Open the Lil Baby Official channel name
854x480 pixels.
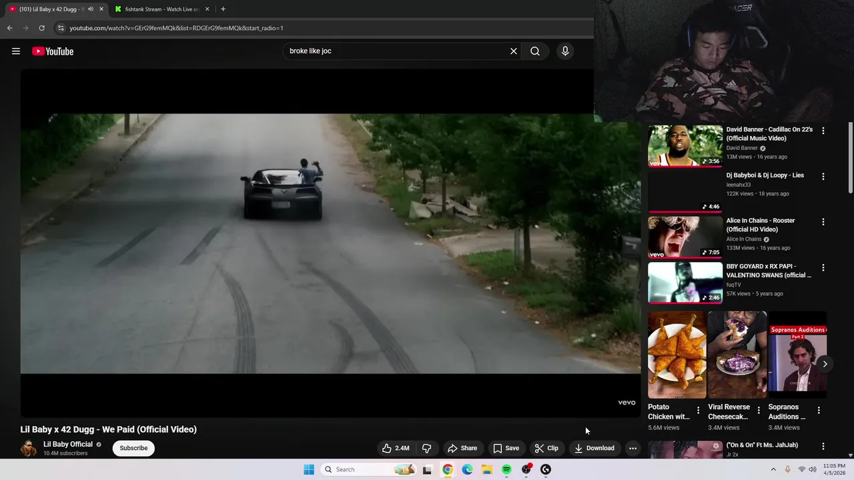click(68, 444)
